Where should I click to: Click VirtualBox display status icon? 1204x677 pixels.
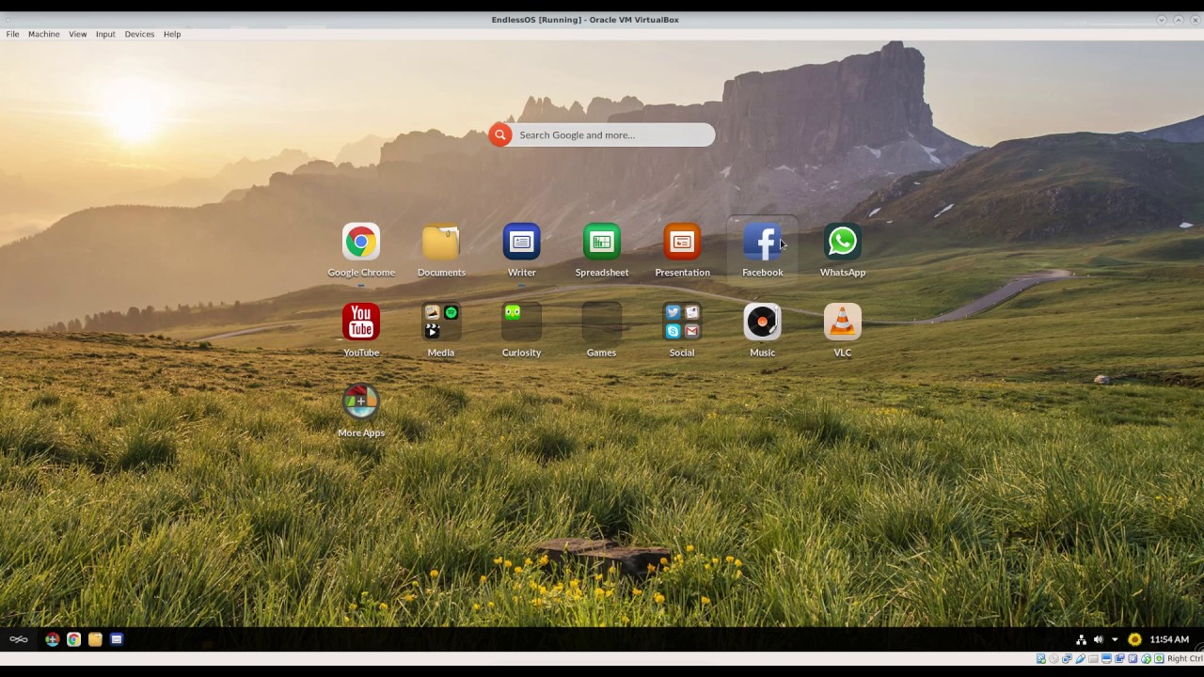1106,658
